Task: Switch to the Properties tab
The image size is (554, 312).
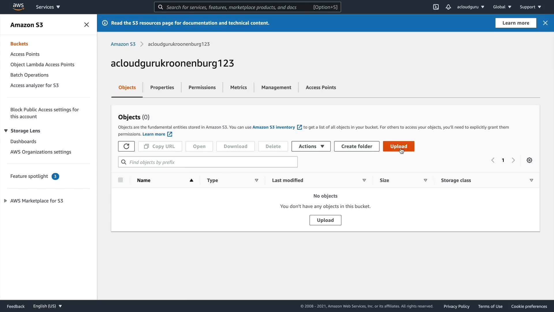Action: (x=162, y=87)
